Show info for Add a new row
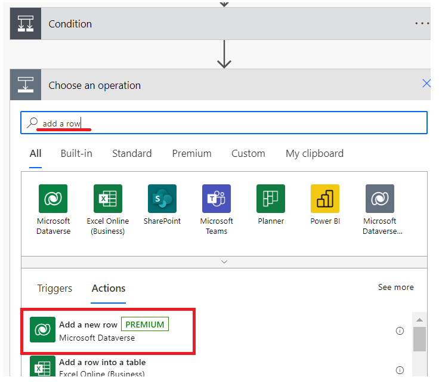The width and height of the screenshot is (439, 383). click(400, 331)
